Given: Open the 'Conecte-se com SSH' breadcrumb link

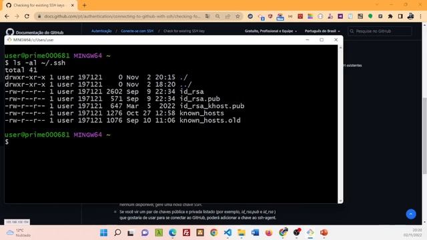Looking at the screenshot, I should [x=137, y=31].
